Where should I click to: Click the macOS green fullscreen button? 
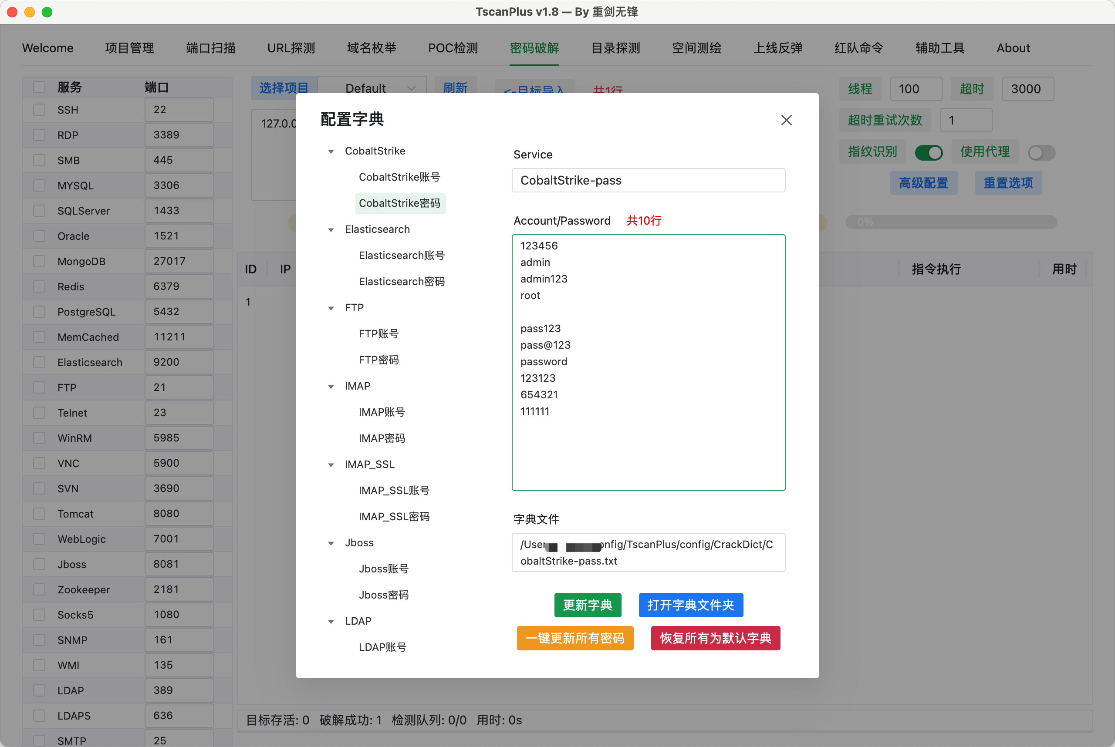click(x=47, y=12)
